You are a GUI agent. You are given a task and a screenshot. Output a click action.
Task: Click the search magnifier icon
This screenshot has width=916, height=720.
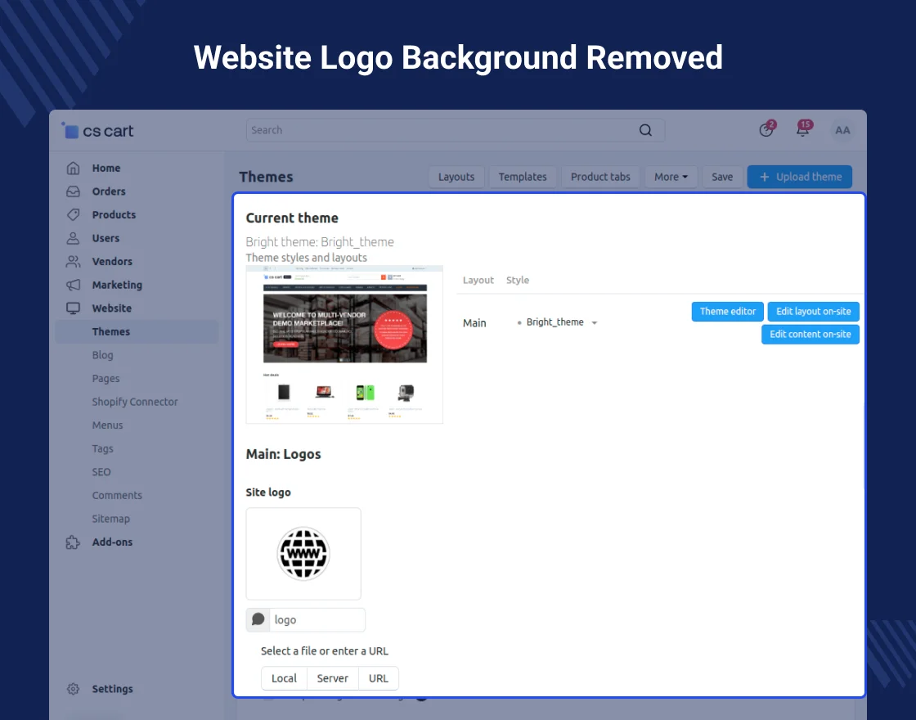point(645,130)
